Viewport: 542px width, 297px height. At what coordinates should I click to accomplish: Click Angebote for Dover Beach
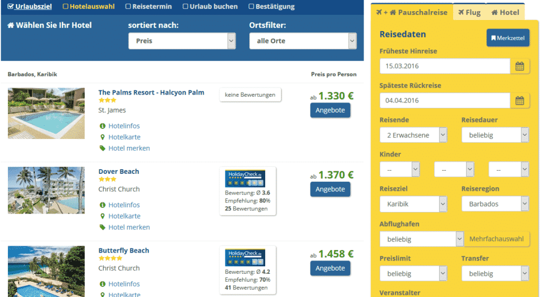tap(330, 189)
